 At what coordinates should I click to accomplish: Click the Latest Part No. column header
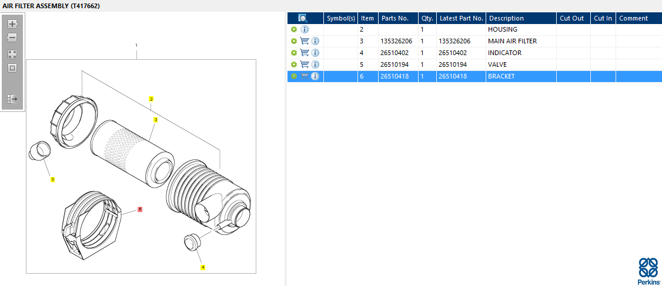coord(461,18)
